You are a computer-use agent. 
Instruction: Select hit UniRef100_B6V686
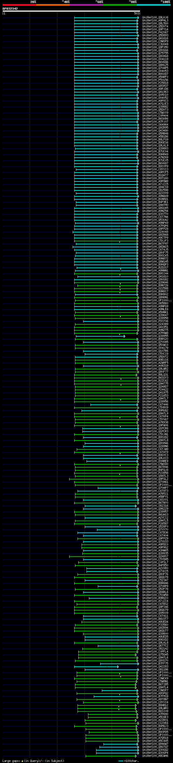tap(155, 62)
